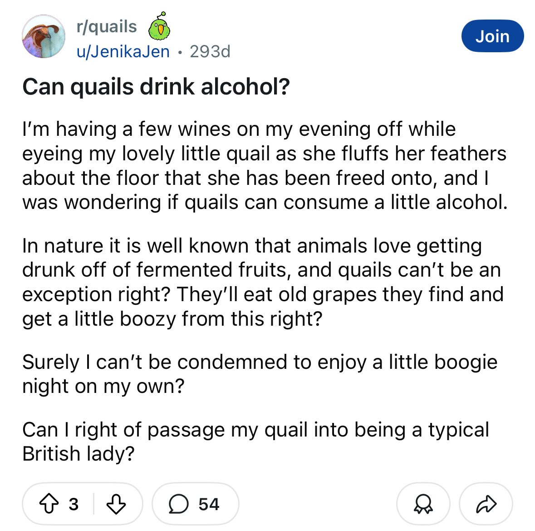Viewport: 535px width, 531px height.
Task: Click the "Can I right of passage" line
Action: pyautogui.click(x=255, y=430)
